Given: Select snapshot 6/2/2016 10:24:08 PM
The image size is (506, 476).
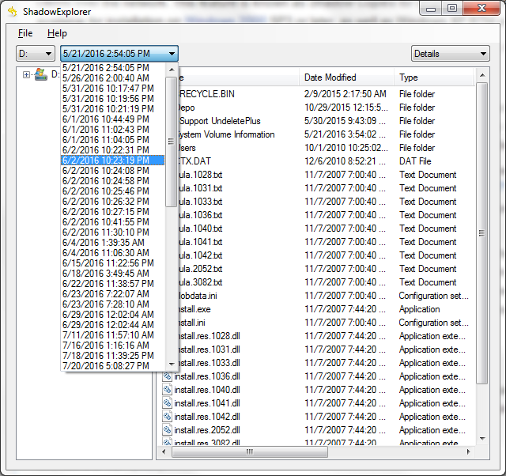Looking at the screenshot, I should pos(112,171).
